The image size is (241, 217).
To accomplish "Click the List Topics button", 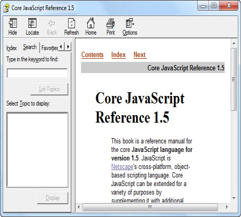I will 49,89.
